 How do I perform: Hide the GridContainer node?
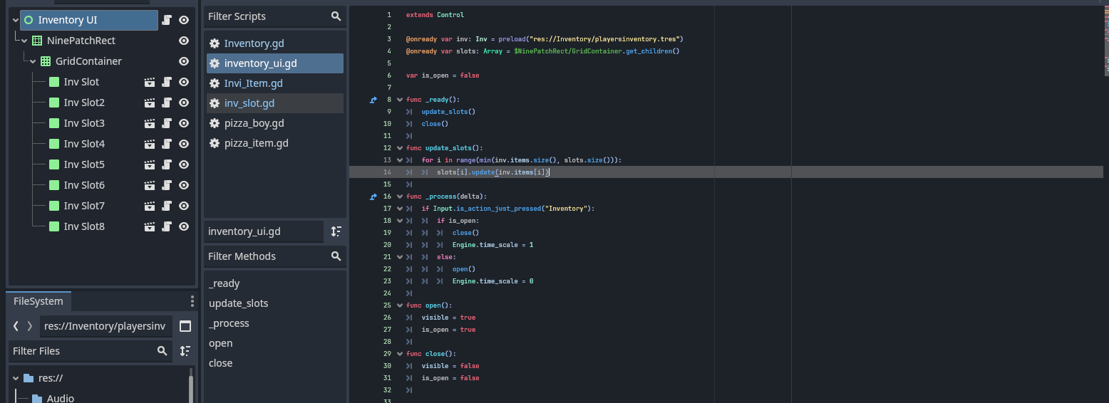pos(184,61)
